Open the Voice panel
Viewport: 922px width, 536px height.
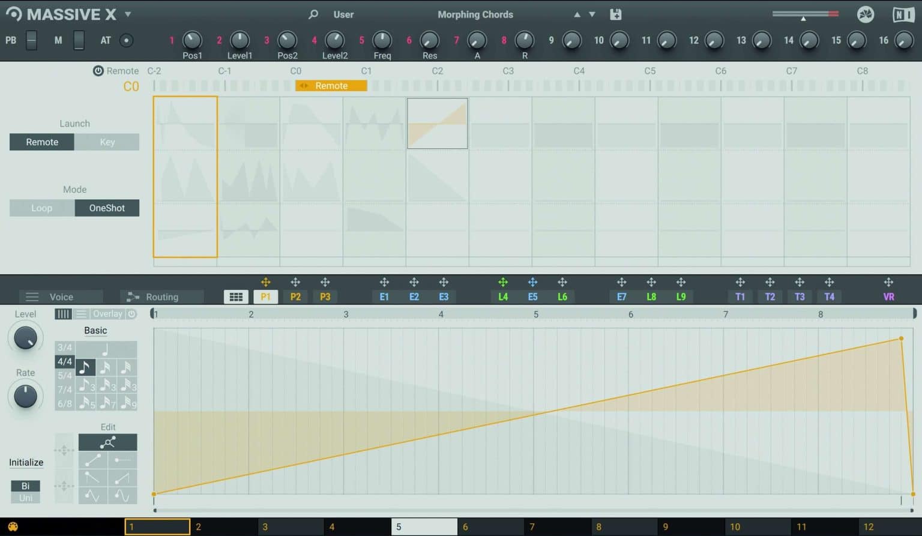(60, 296)
